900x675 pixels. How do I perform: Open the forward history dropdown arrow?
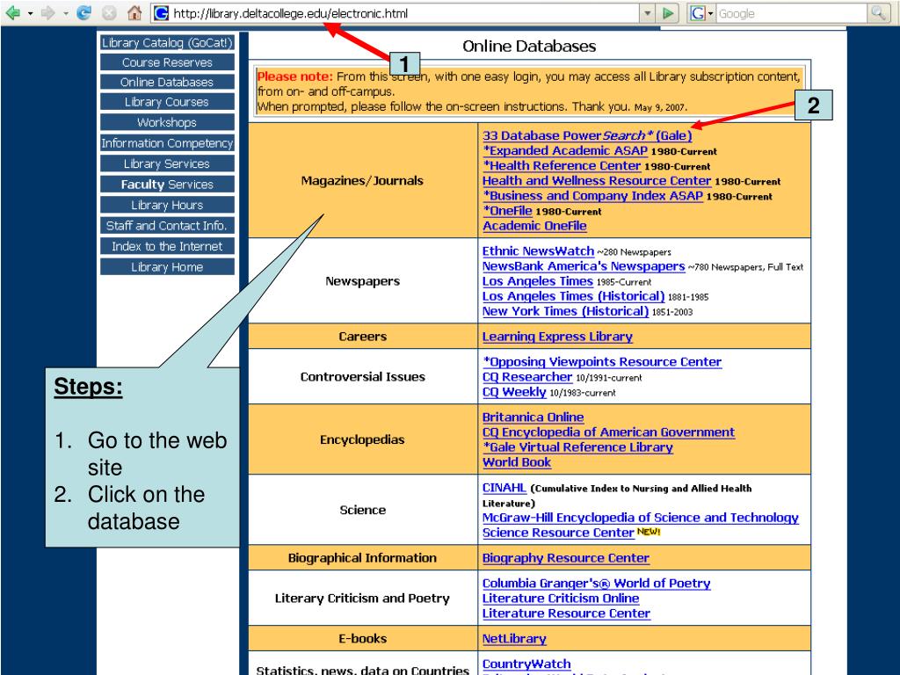[65, 13]
